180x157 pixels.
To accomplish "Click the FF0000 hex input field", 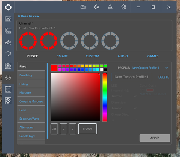I will (x=87, y=129).
